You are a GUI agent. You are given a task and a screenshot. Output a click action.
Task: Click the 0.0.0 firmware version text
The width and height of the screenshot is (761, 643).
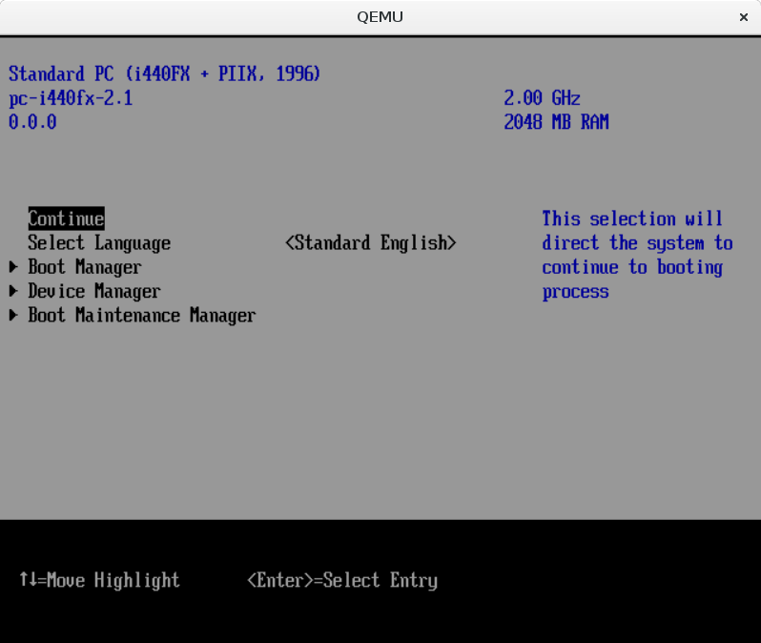[x=32, y=122]
